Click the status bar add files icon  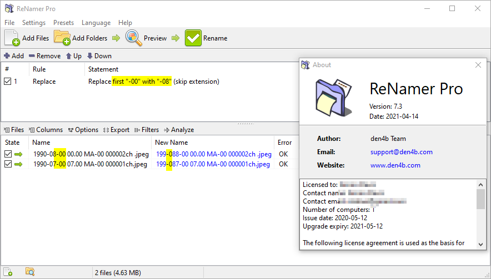point(8,272)
